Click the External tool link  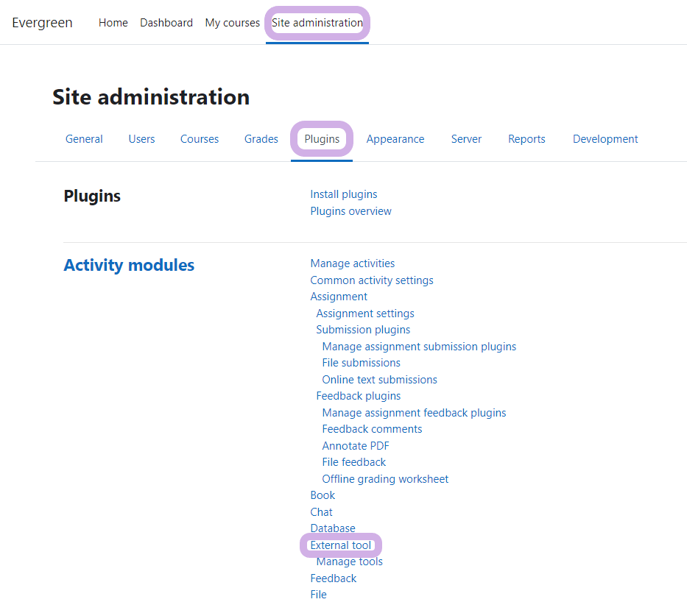(x=341, y=545)
